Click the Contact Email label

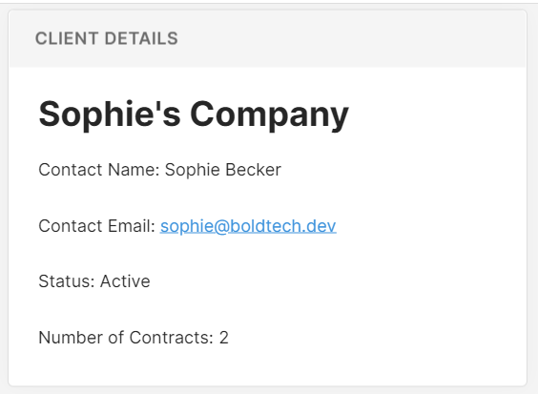coord(97,226)
